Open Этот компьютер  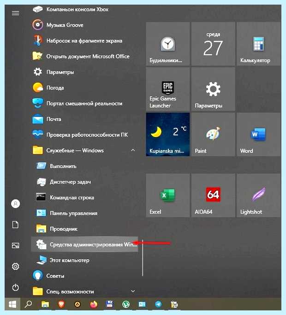84,260
